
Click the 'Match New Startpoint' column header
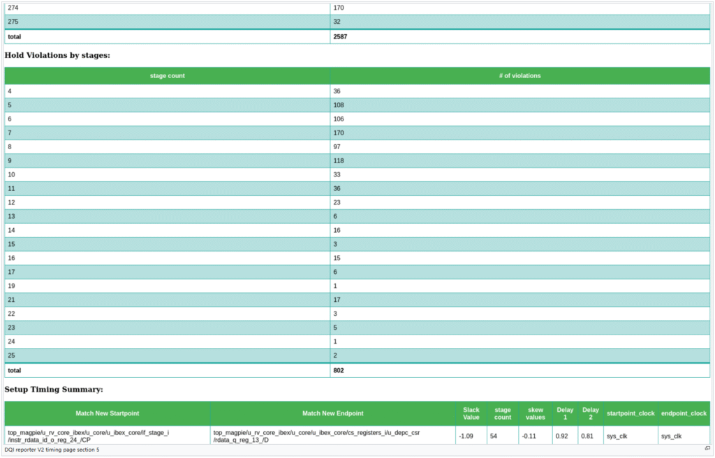[108, 413]
